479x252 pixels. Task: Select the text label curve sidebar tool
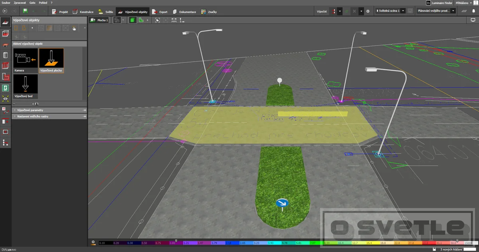[x=6, y=110]
